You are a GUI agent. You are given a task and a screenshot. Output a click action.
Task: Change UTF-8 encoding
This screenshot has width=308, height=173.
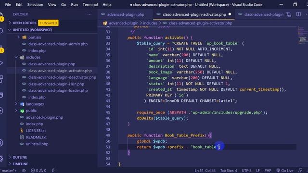click(246, 171)
